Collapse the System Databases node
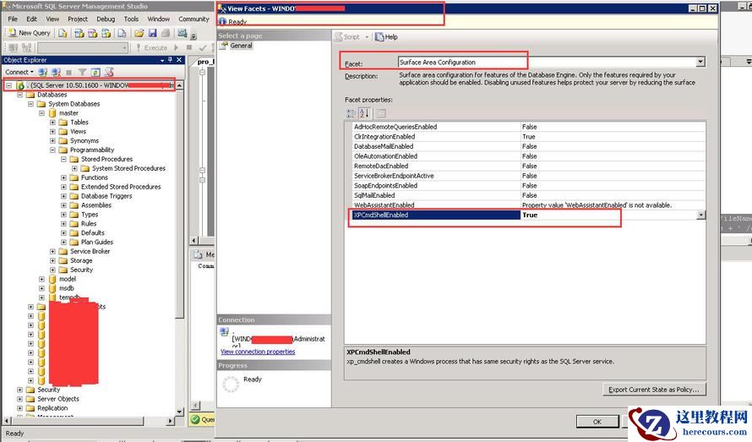The width and height of the screenshot is (752, 442). click(x=30, y=104)
